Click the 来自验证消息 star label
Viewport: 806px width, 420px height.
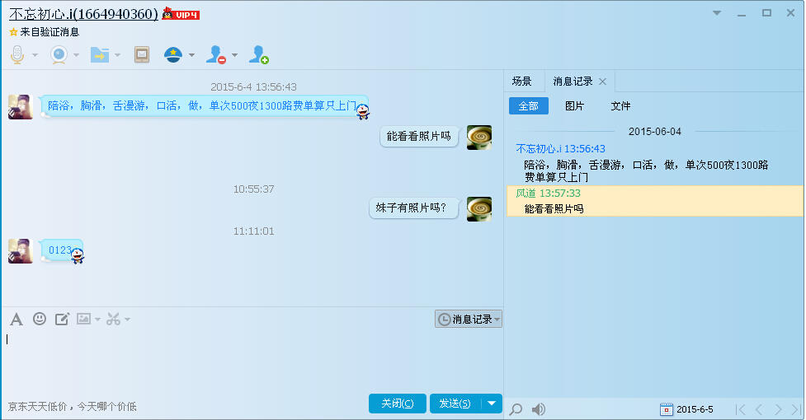(45, 32)
